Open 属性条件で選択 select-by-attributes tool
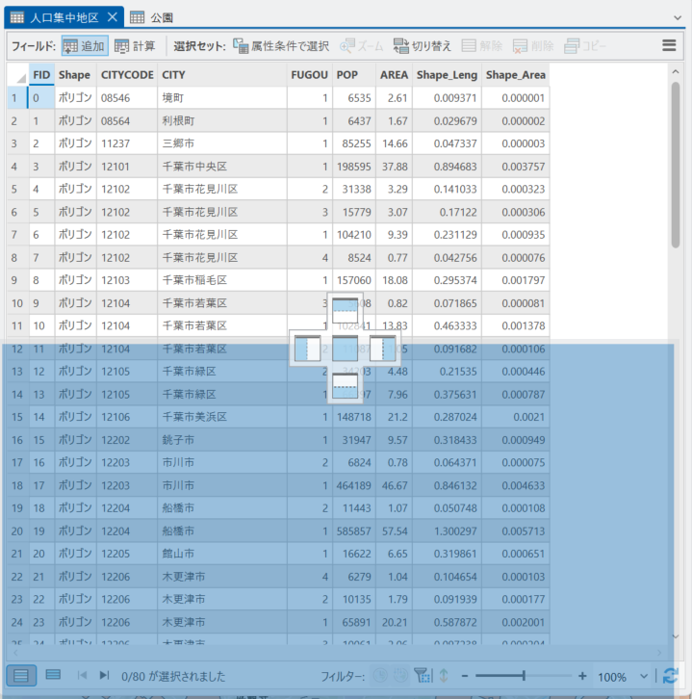 tap(280, 45)
